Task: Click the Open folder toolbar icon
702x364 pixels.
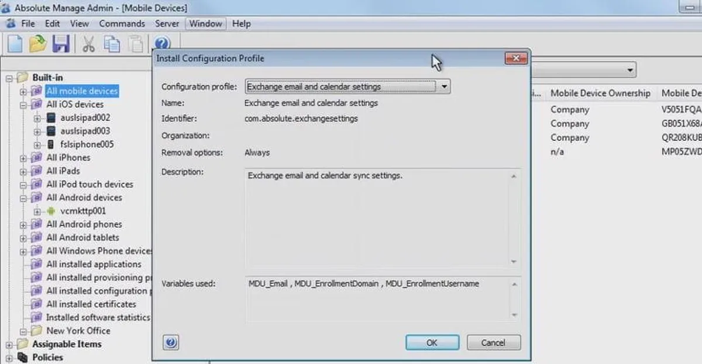Action: 38,44
